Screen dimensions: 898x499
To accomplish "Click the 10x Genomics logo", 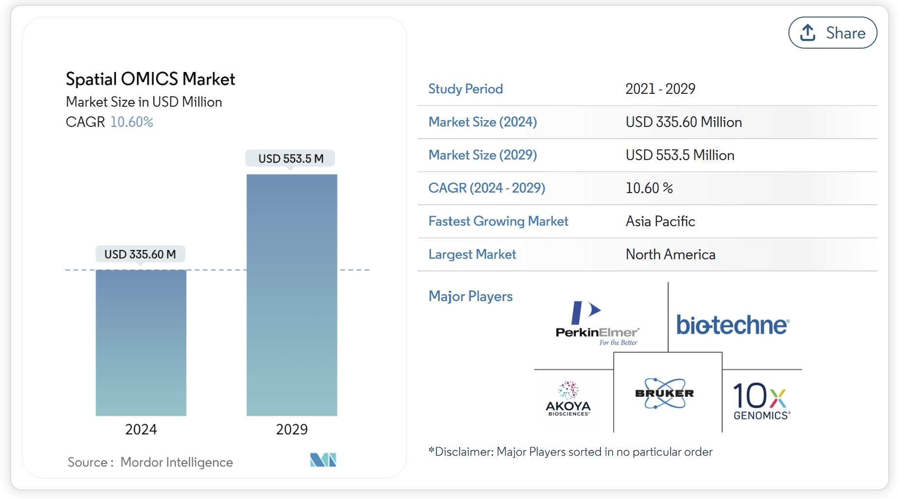I will click(762, 401).
